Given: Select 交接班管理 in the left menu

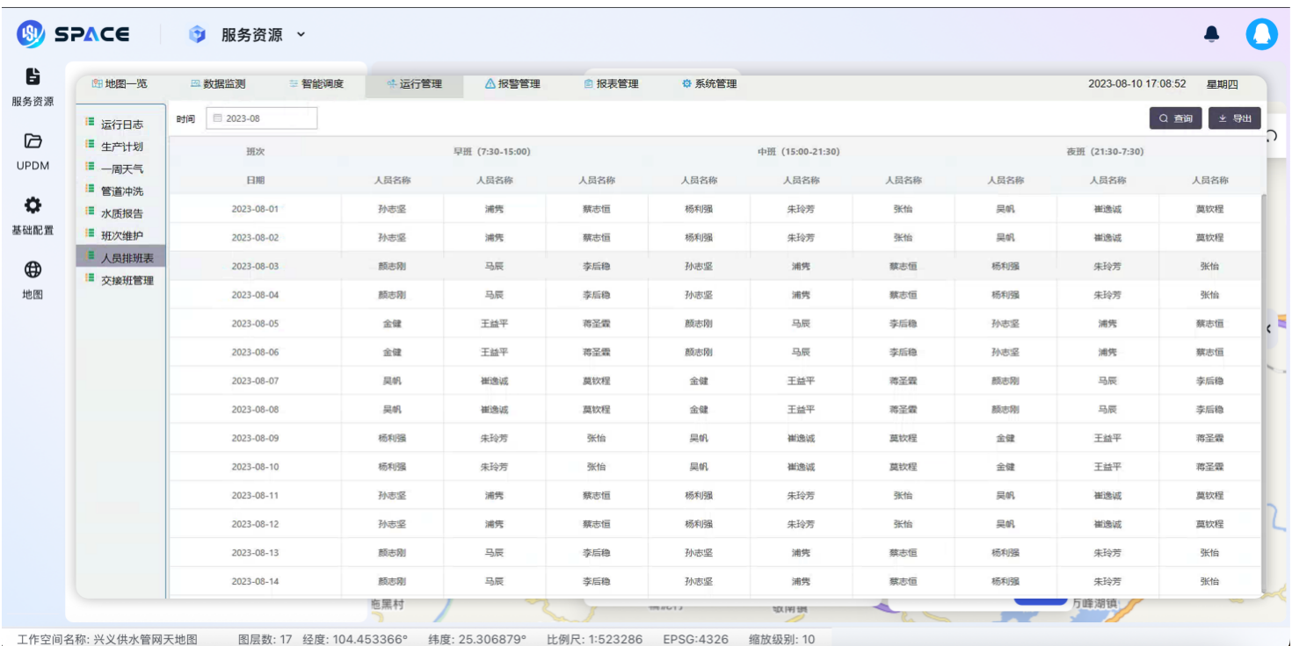Looking at the screenshot, I should coord(127,281).
